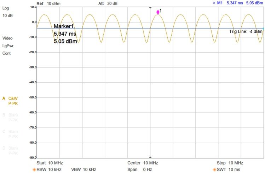The image size is (265, 173).
Task: Click the Ref 10 dBm setting
Action: click(48, 4)
